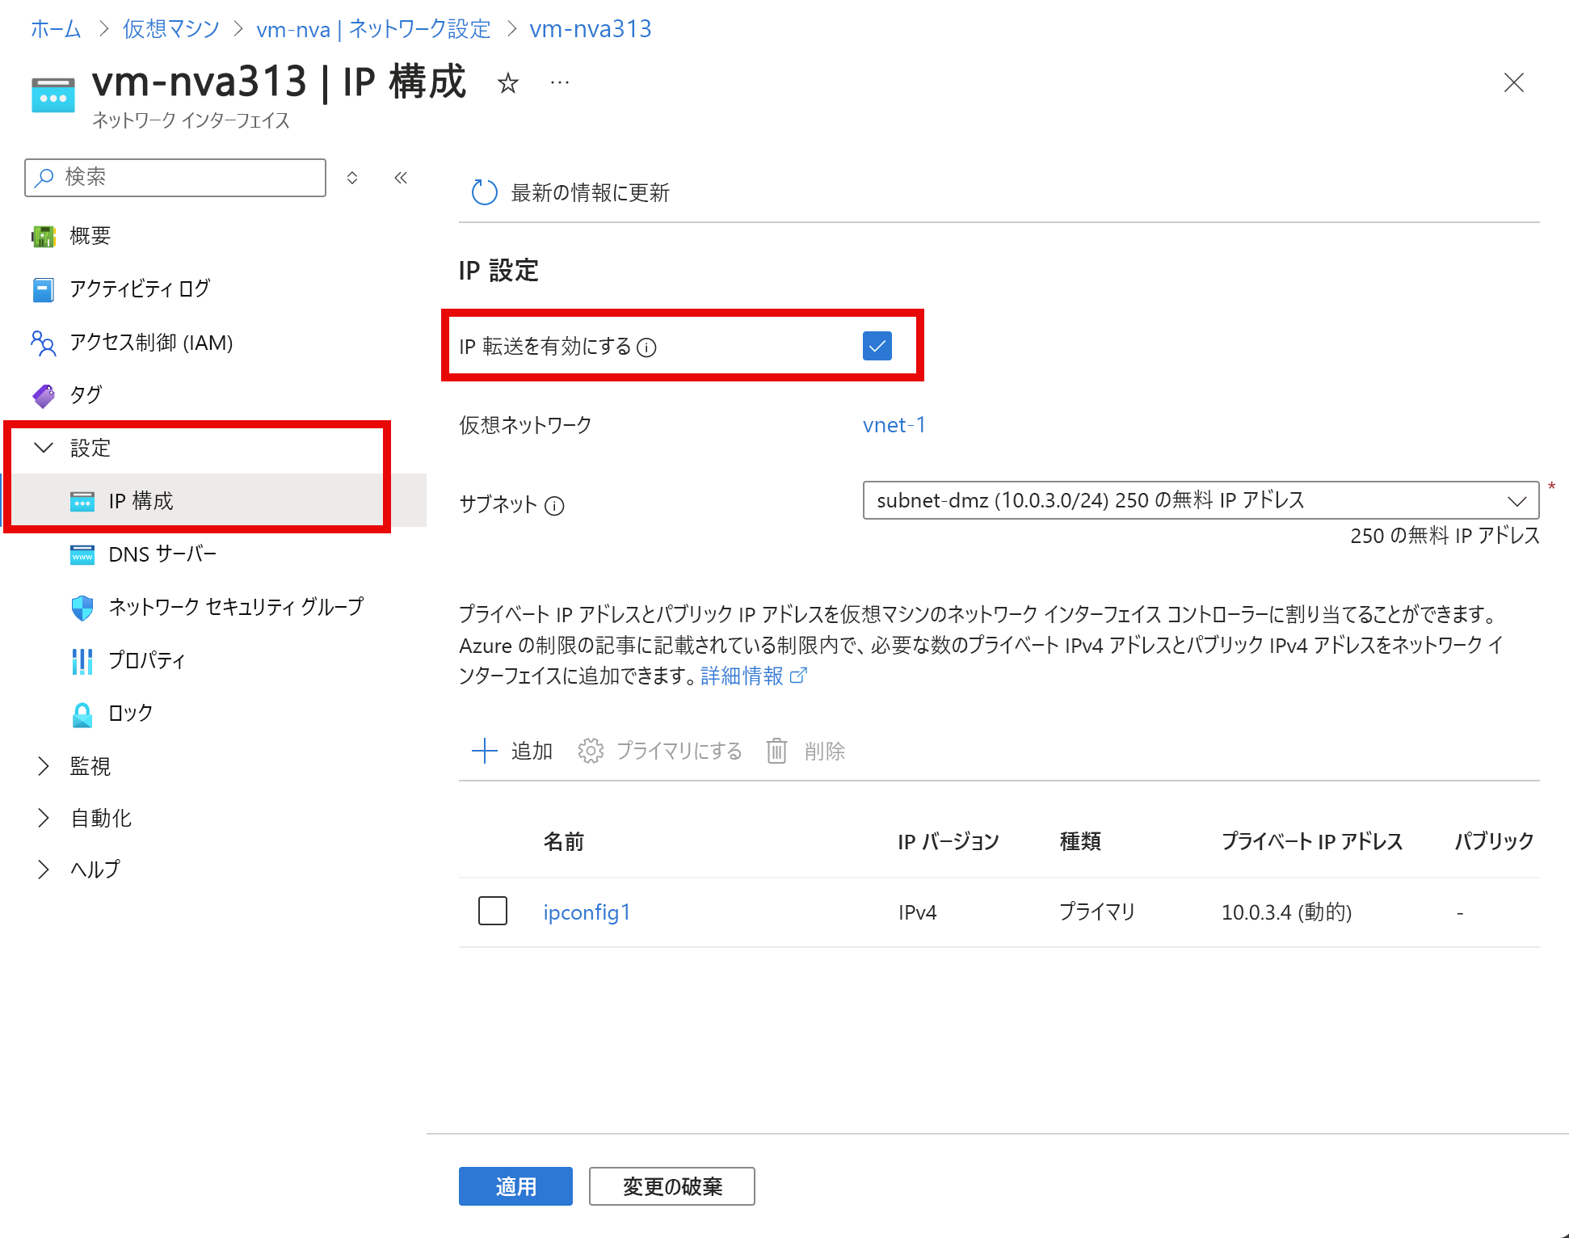The image size is (1569, 1238).
Task: Uncheck the IP 転送を有効にする checkbox
Action: (x=877, y=346)
